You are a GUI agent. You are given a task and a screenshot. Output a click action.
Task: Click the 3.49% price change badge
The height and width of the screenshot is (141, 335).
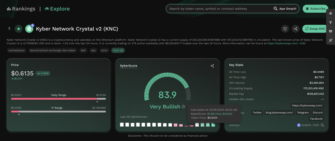pos(43,73)
